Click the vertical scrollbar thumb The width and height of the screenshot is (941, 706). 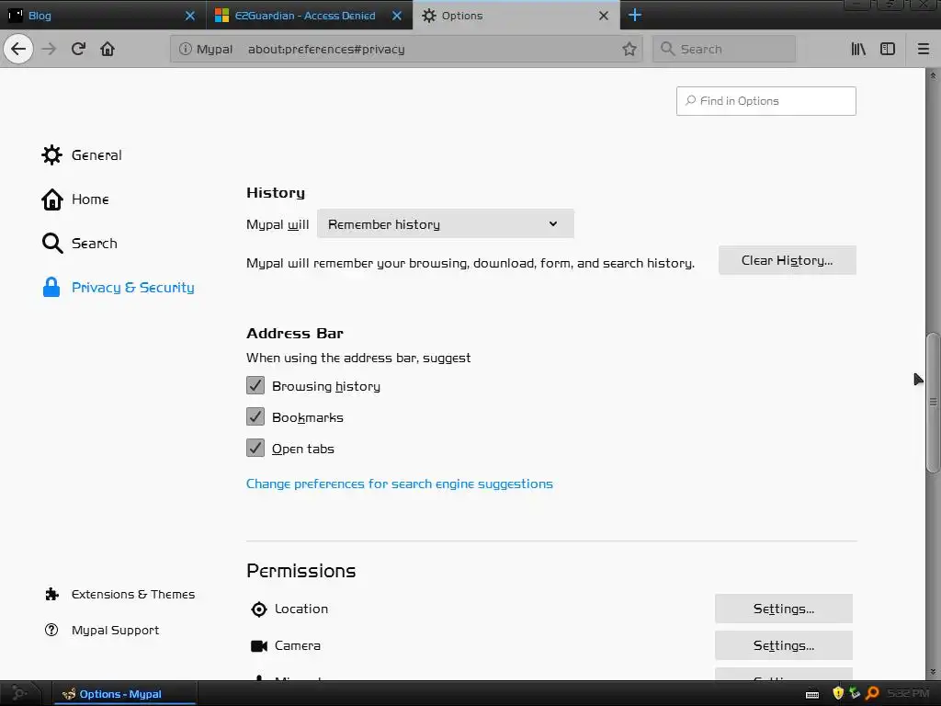[932, 403]
